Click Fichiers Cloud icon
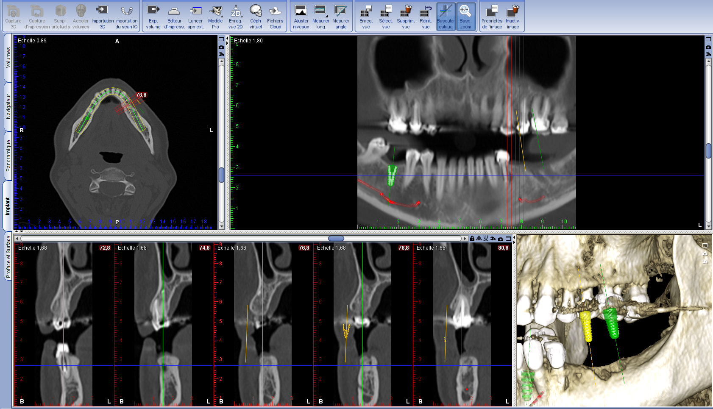 tap(275, 17)
